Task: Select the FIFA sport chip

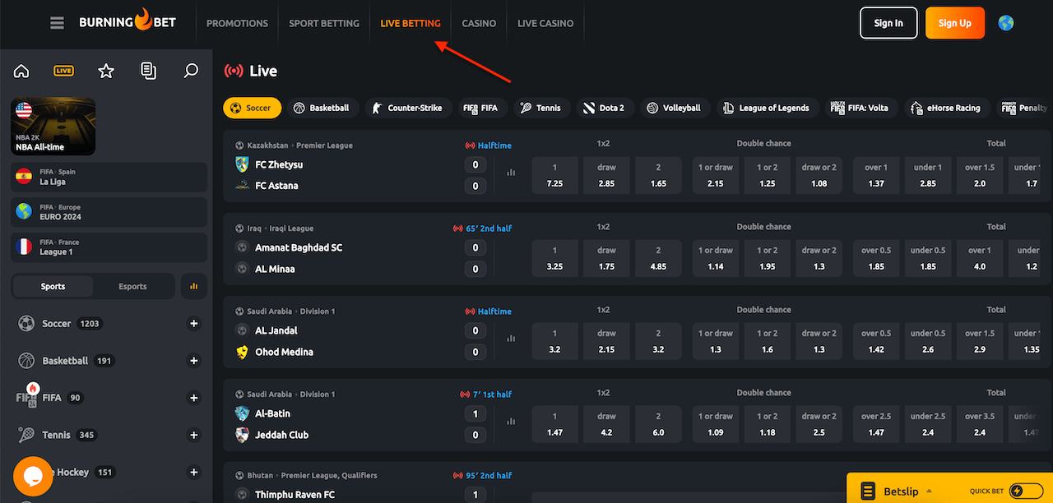Action: click(x=481, y=108)
